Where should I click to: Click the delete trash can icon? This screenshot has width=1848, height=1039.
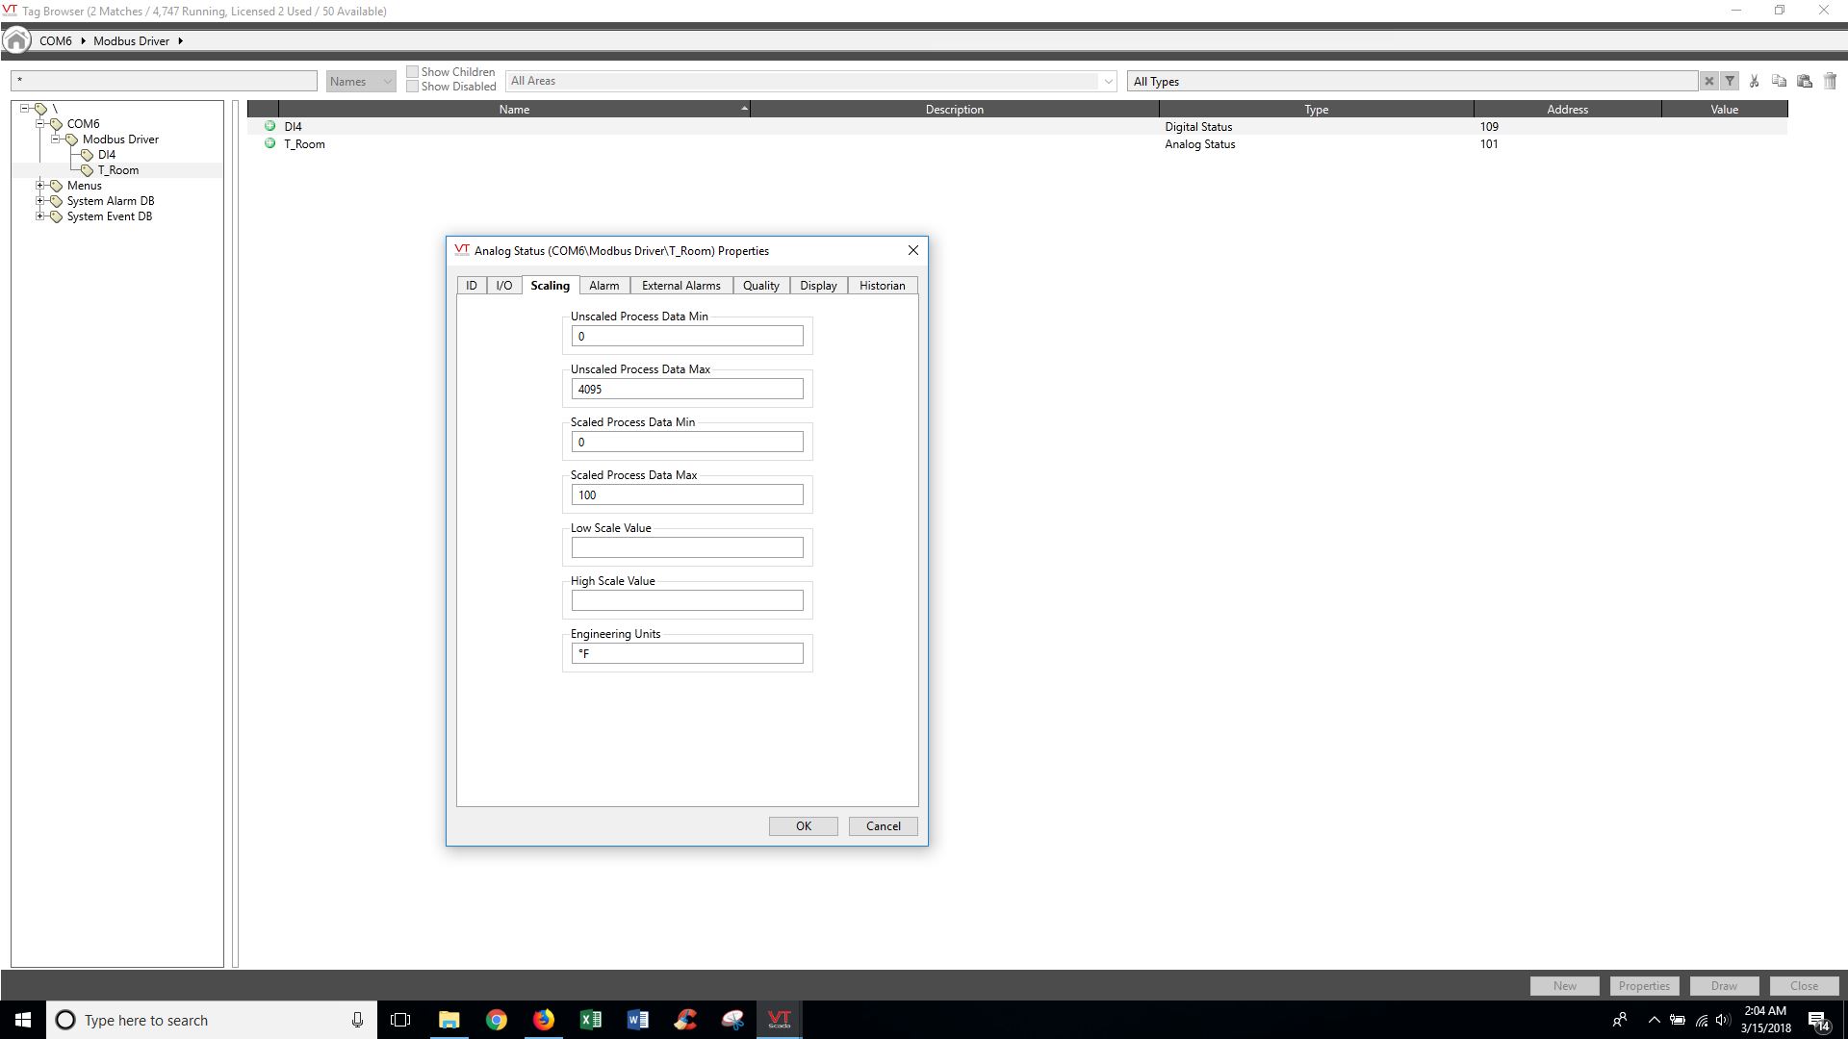[x=1830, y=82]
